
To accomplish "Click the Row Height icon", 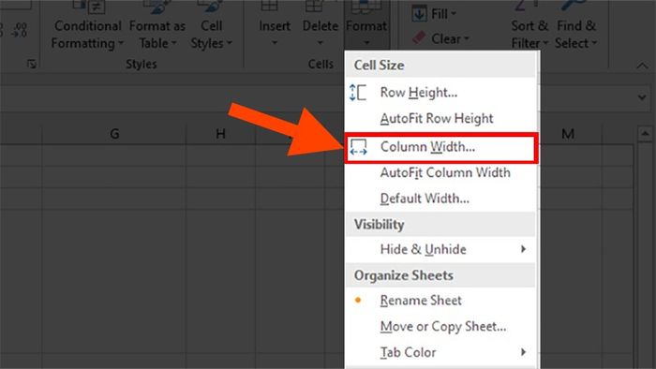I will click(358, 93).
